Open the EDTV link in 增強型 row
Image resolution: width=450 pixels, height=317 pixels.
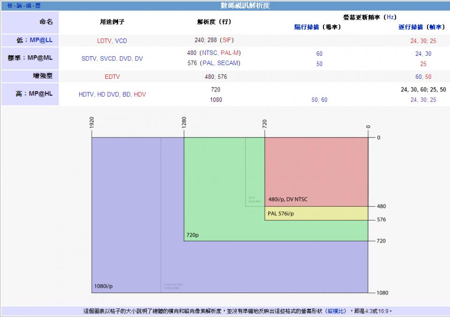coord(112,76)
